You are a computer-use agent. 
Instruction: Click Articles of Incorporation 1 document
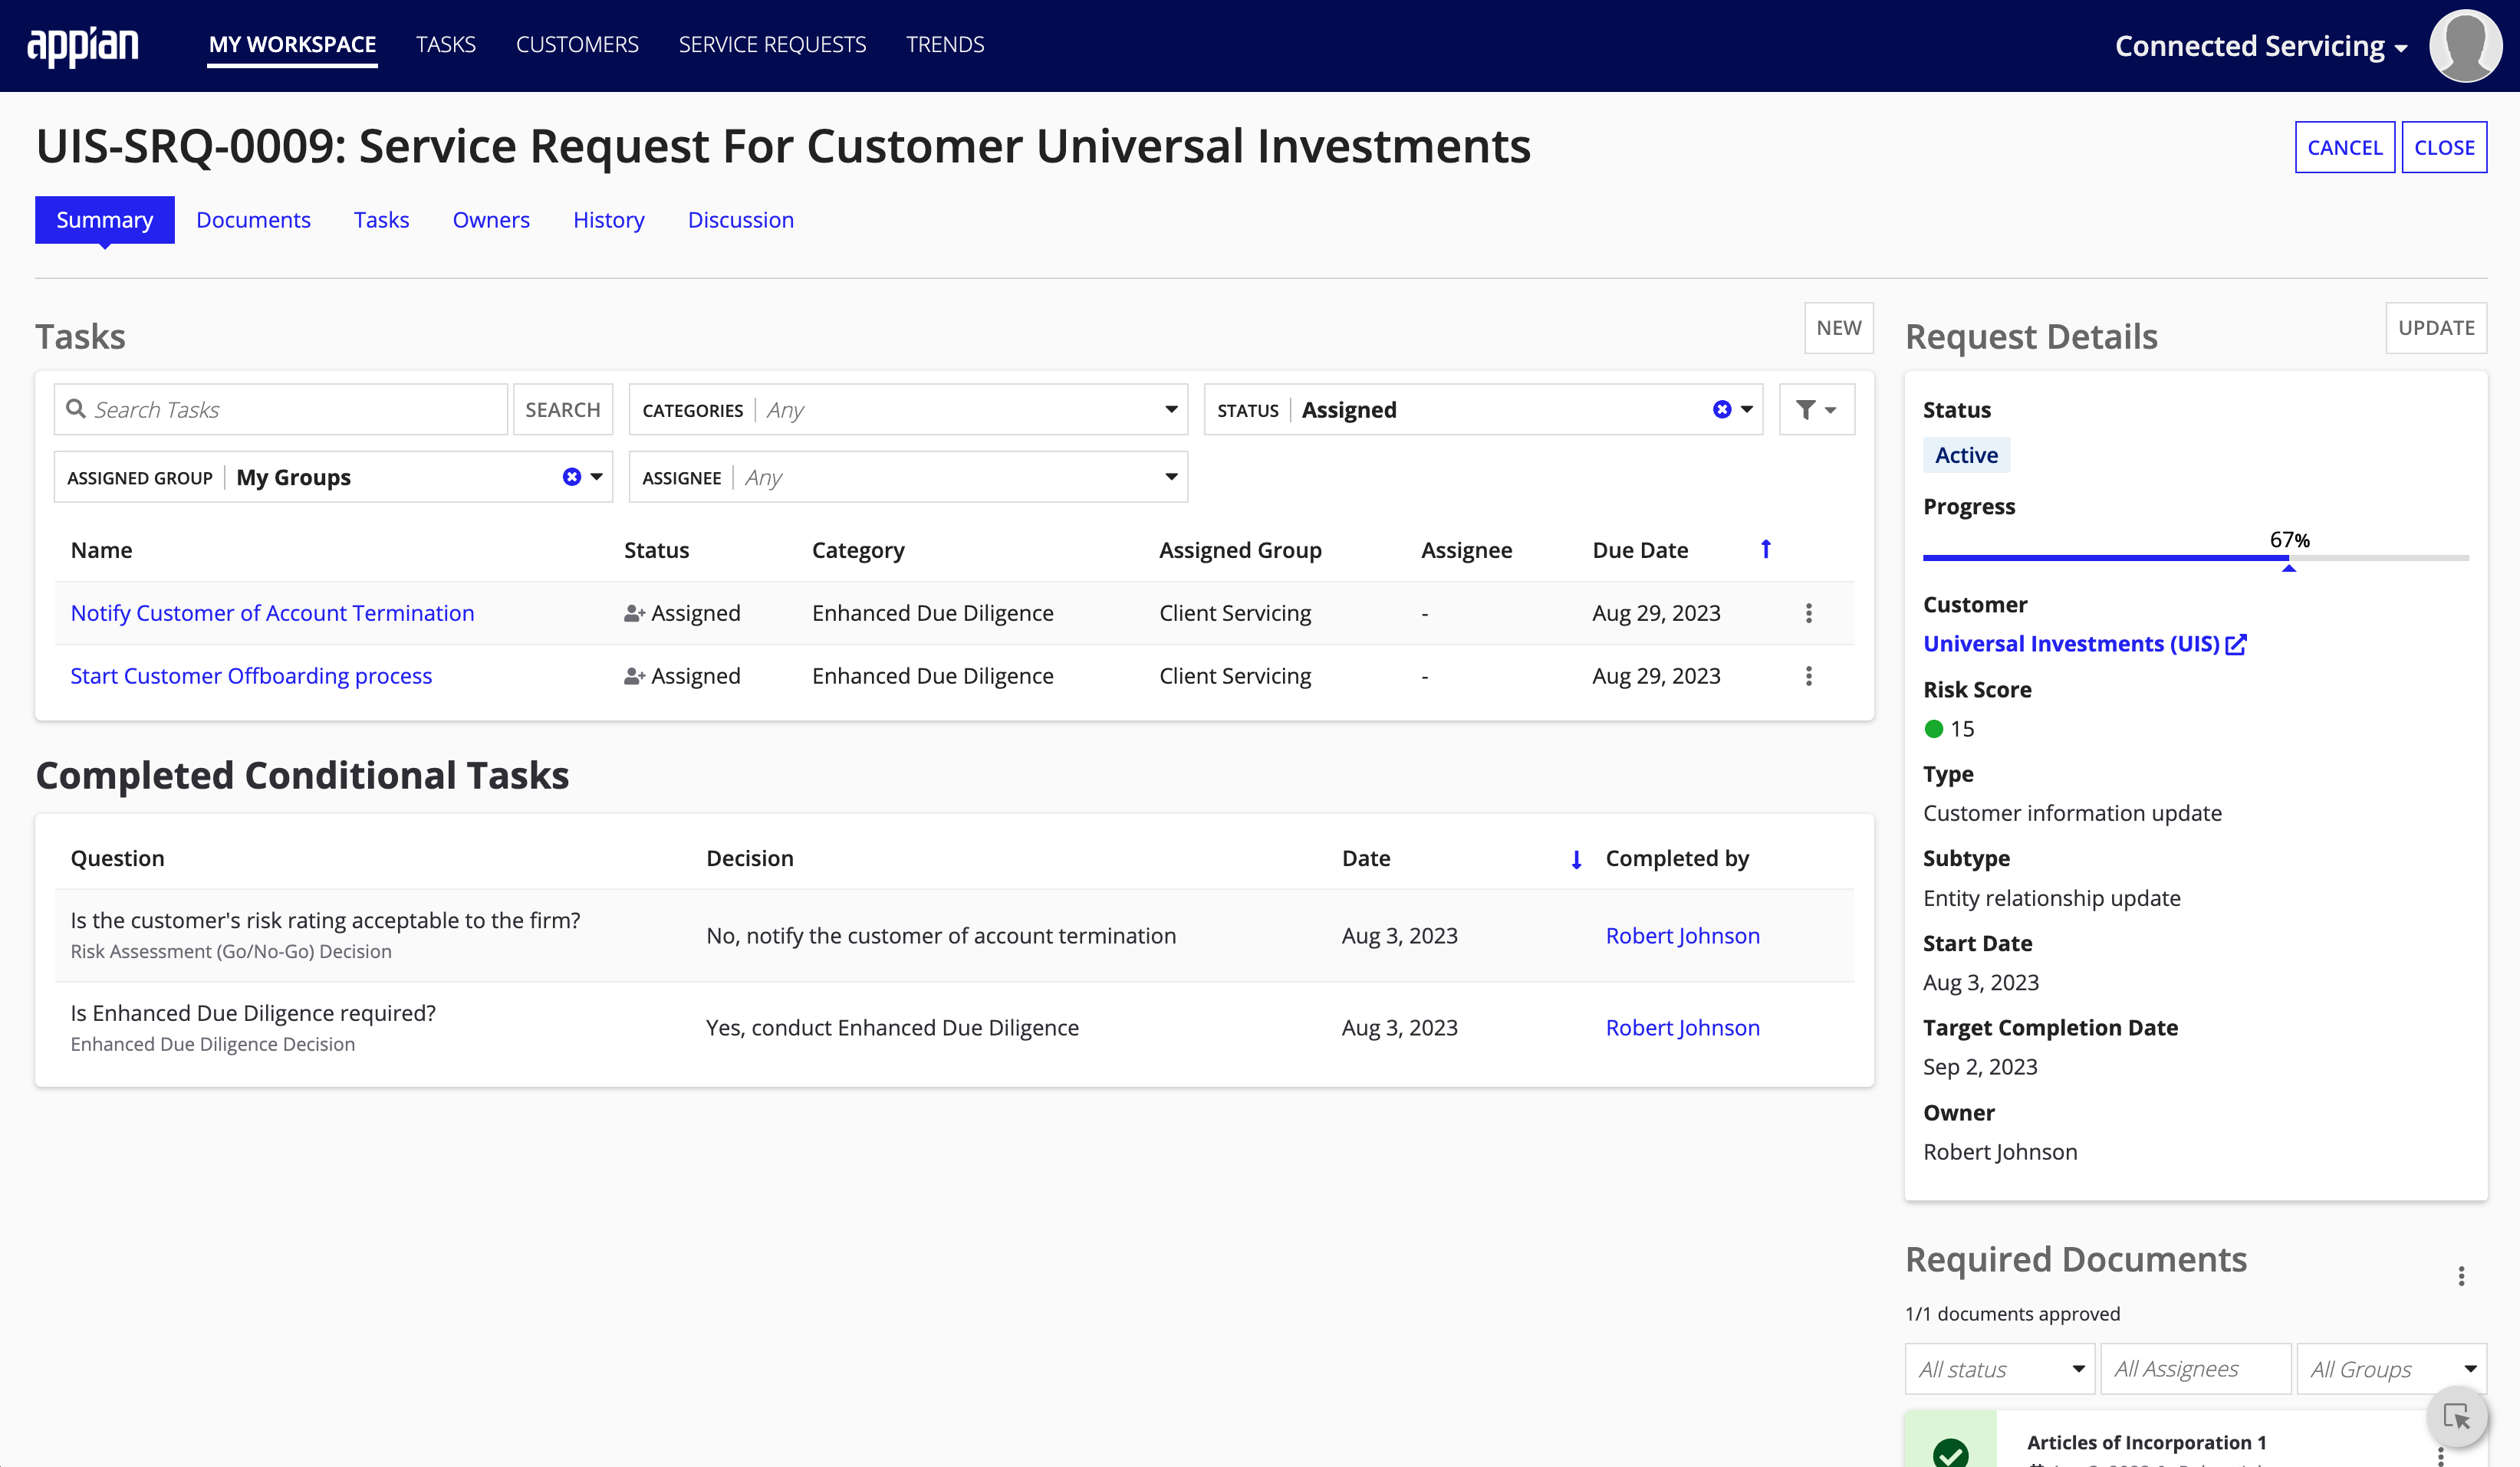[x=2146, y=1443]
